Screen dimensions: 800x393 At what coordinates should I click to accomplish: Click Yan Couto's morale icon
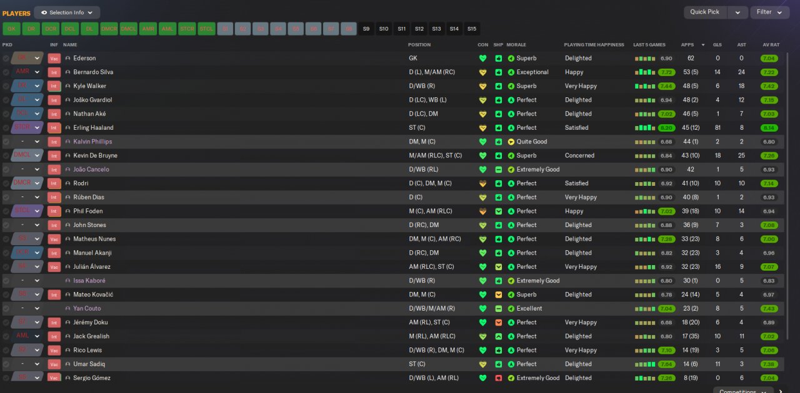511,309
